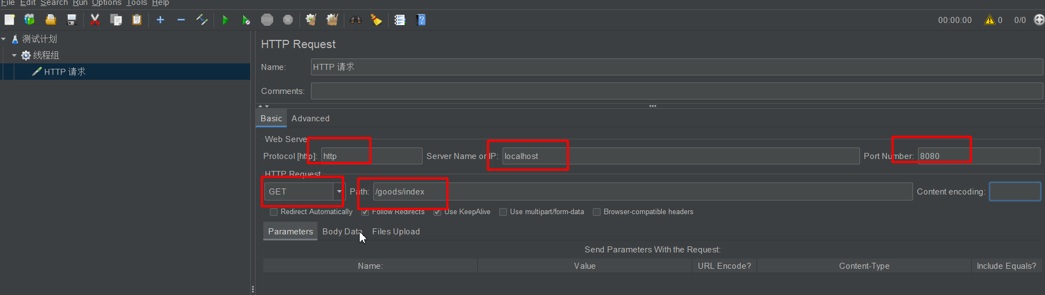The image size is (1045, 295).
Task: Open the Body Data tab
Action: 342,232
